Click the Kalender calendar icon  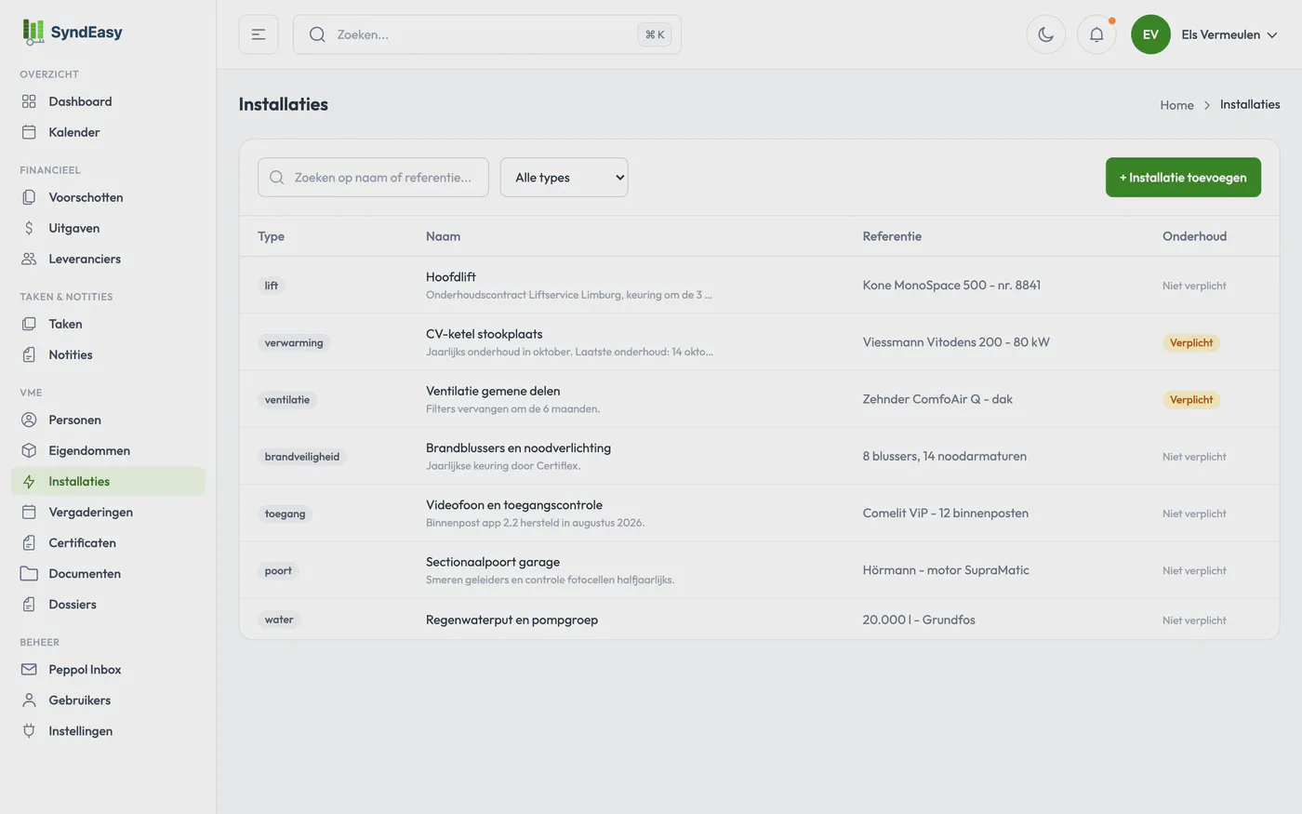[x=29, y=132]
